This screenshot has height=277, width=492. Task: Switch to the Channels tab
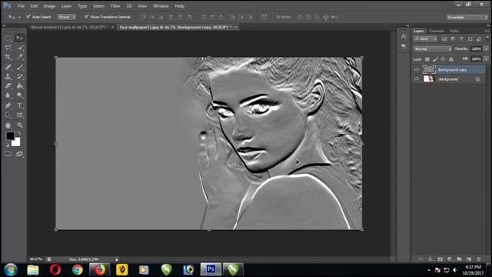pyautogui.click(x=437, y=31)
